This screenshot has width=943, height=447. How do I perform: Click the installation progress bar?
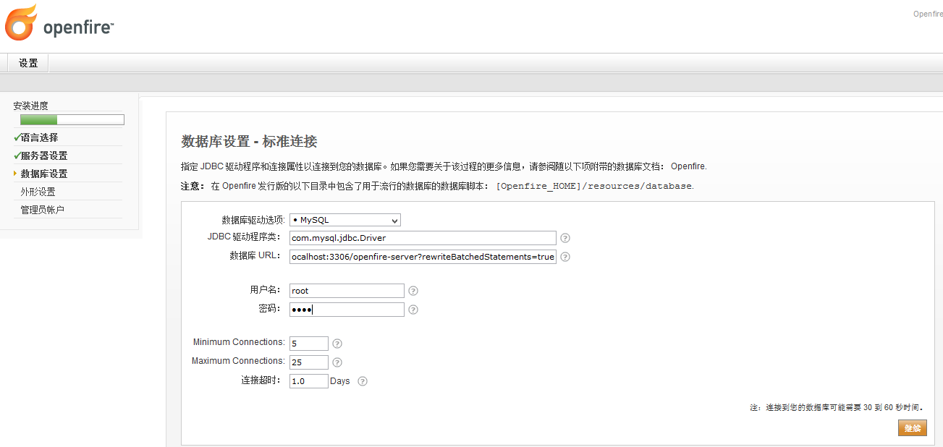[72, 119]
